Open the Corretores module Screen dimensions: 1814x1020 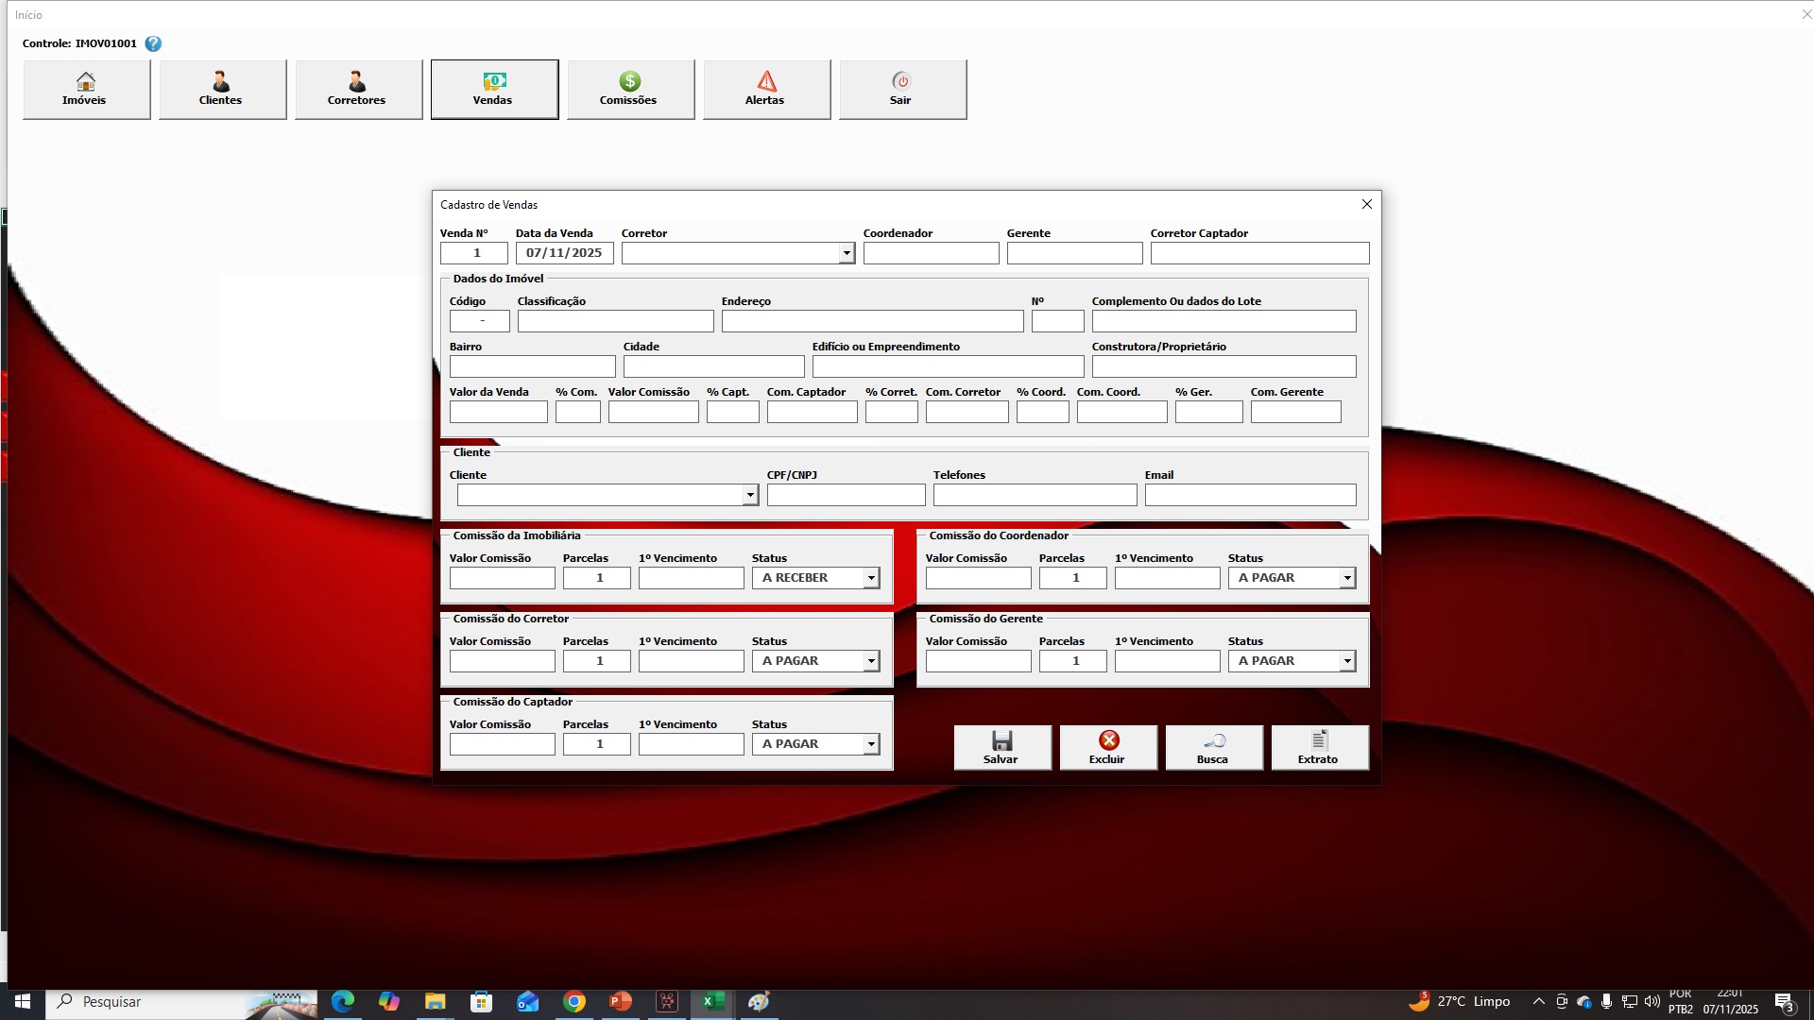(x=358, y=90)
